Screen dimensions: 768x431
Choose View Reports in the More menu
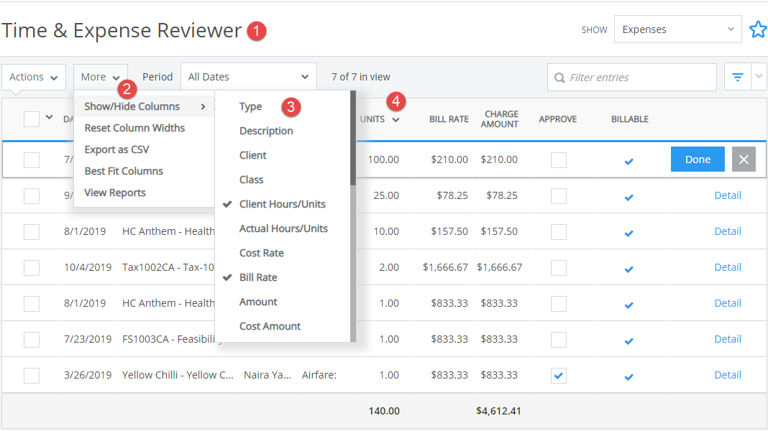114,193
